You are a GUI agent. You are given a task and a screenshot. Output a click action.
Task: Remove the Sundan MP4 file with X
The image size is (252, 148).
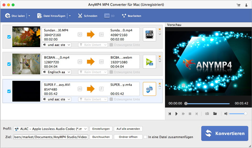[x=160, y=29]
